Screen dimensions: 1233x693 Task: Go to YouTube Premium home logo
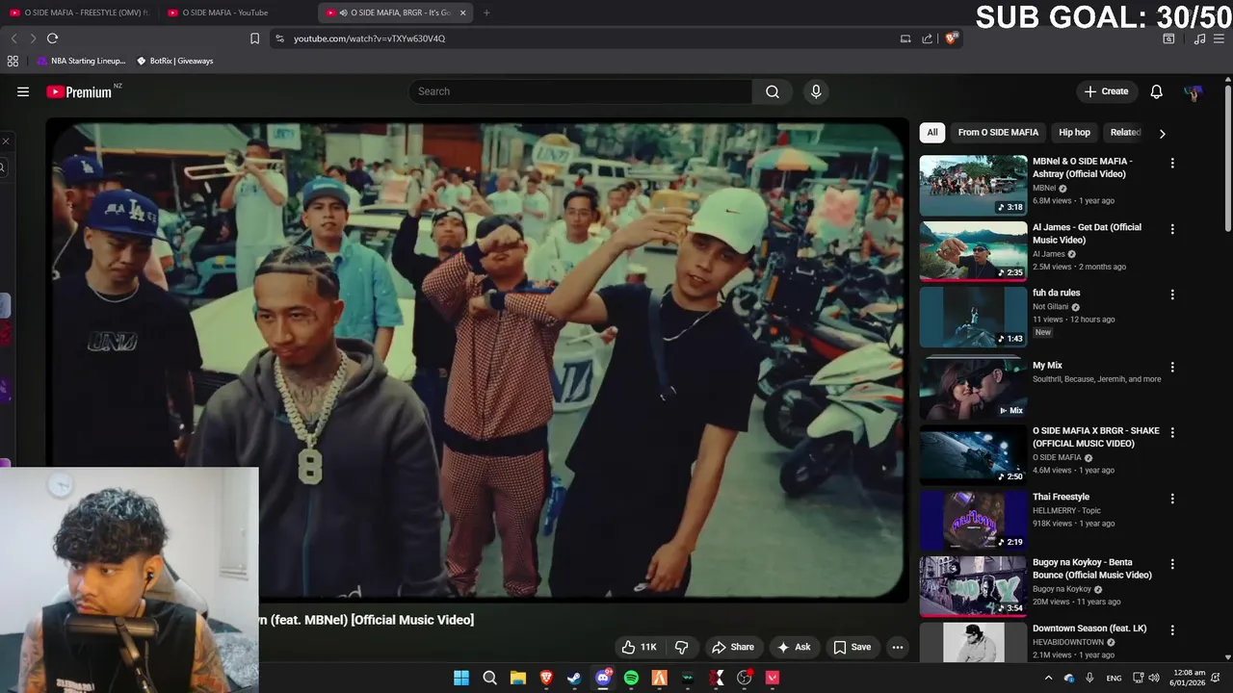80,91
